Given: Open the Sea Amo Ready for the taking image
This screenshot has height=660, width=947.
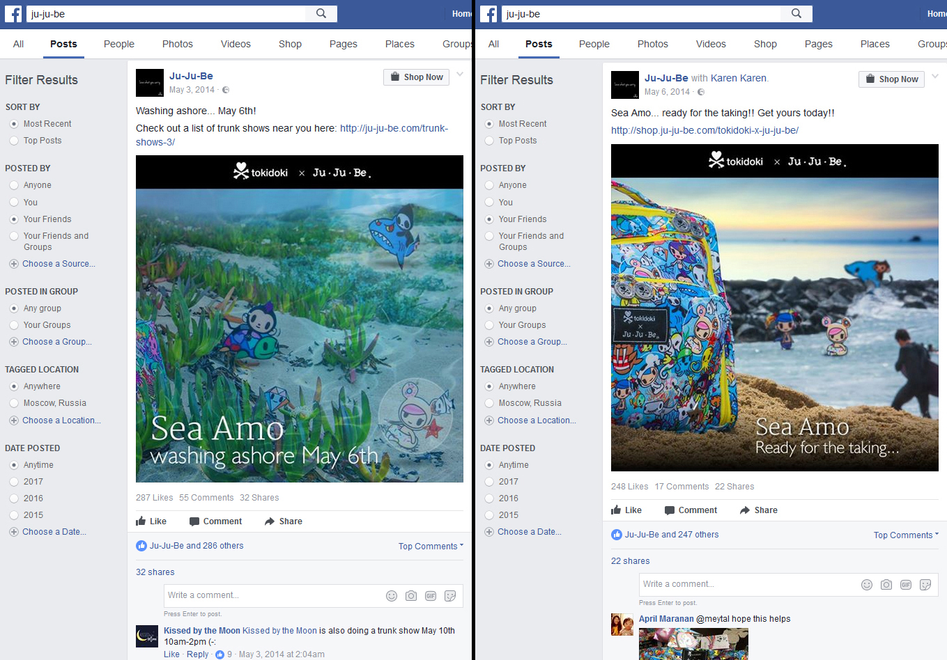Looking at the screenshot, I should 775,308.
